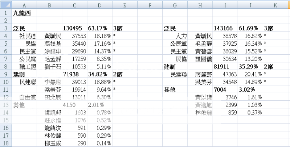Click the candidate cell 黃碧雲

pos(200,51)
